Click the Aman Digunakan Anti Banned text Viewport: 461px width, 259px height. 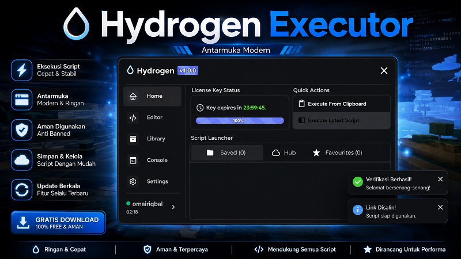click(61, 130)
